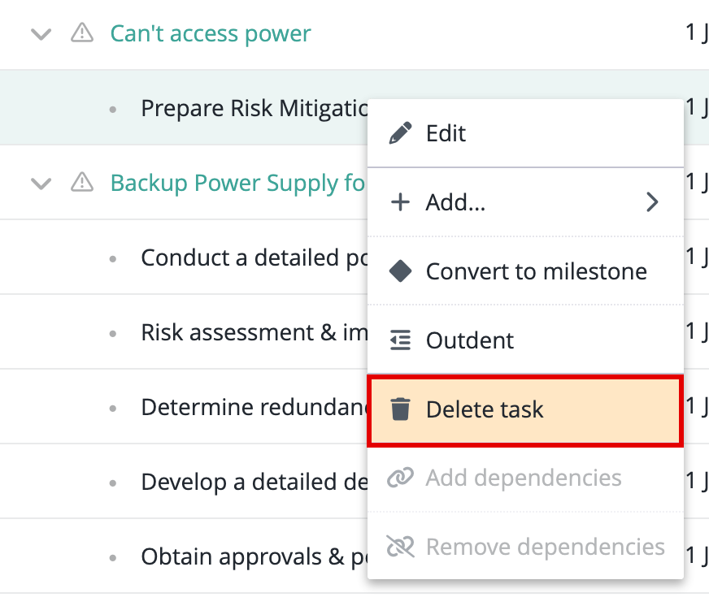Click the diamond milestone icon
Viewport: 709px width, 606px height.
coord(400,271)
